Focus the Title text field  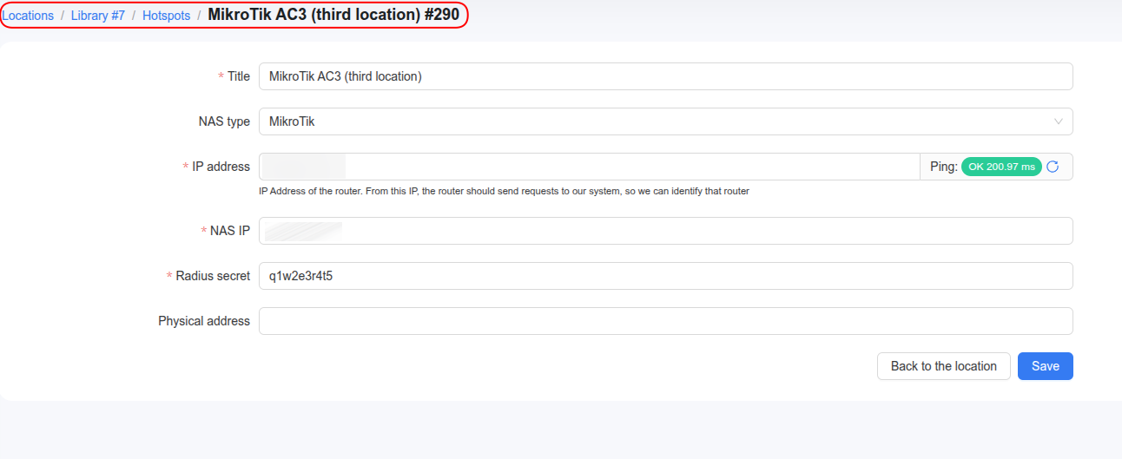point(666,76)
